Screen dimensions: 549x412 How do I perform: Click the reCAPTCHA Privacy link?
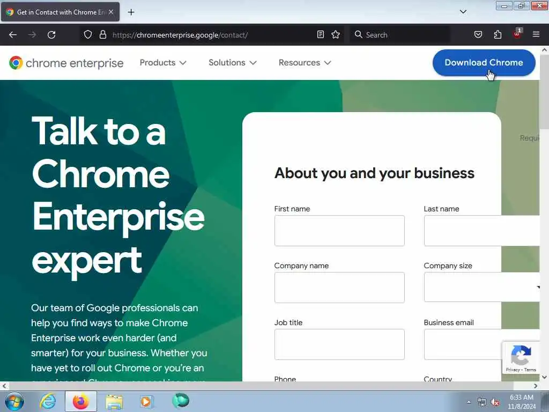(512, 370)
